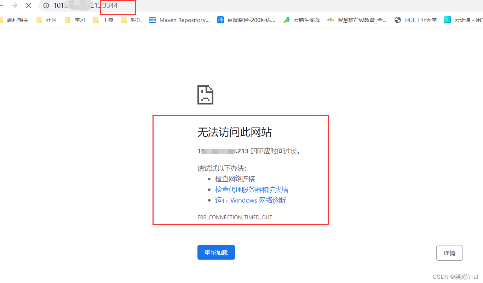Viewport: 483px width, 283px height.
Task: Click the sad page error icon
Action: pos(205,95)
